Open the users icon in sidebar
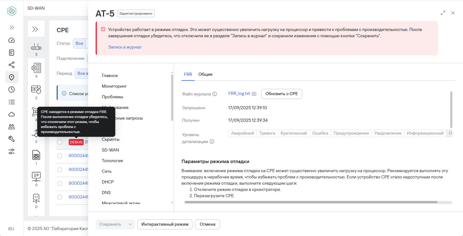The height and width of the screenshot is (236, 463). (12, 127)
